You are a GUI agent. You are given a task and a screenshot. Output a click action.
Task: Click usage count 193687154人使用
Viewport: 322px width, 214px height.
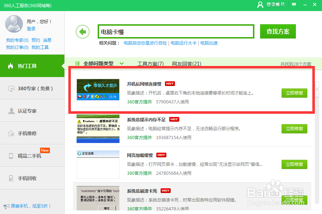click(x=174, y=137)
